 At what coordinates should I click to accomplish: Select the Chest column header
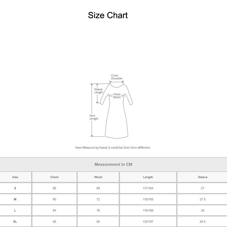[54, 177]
